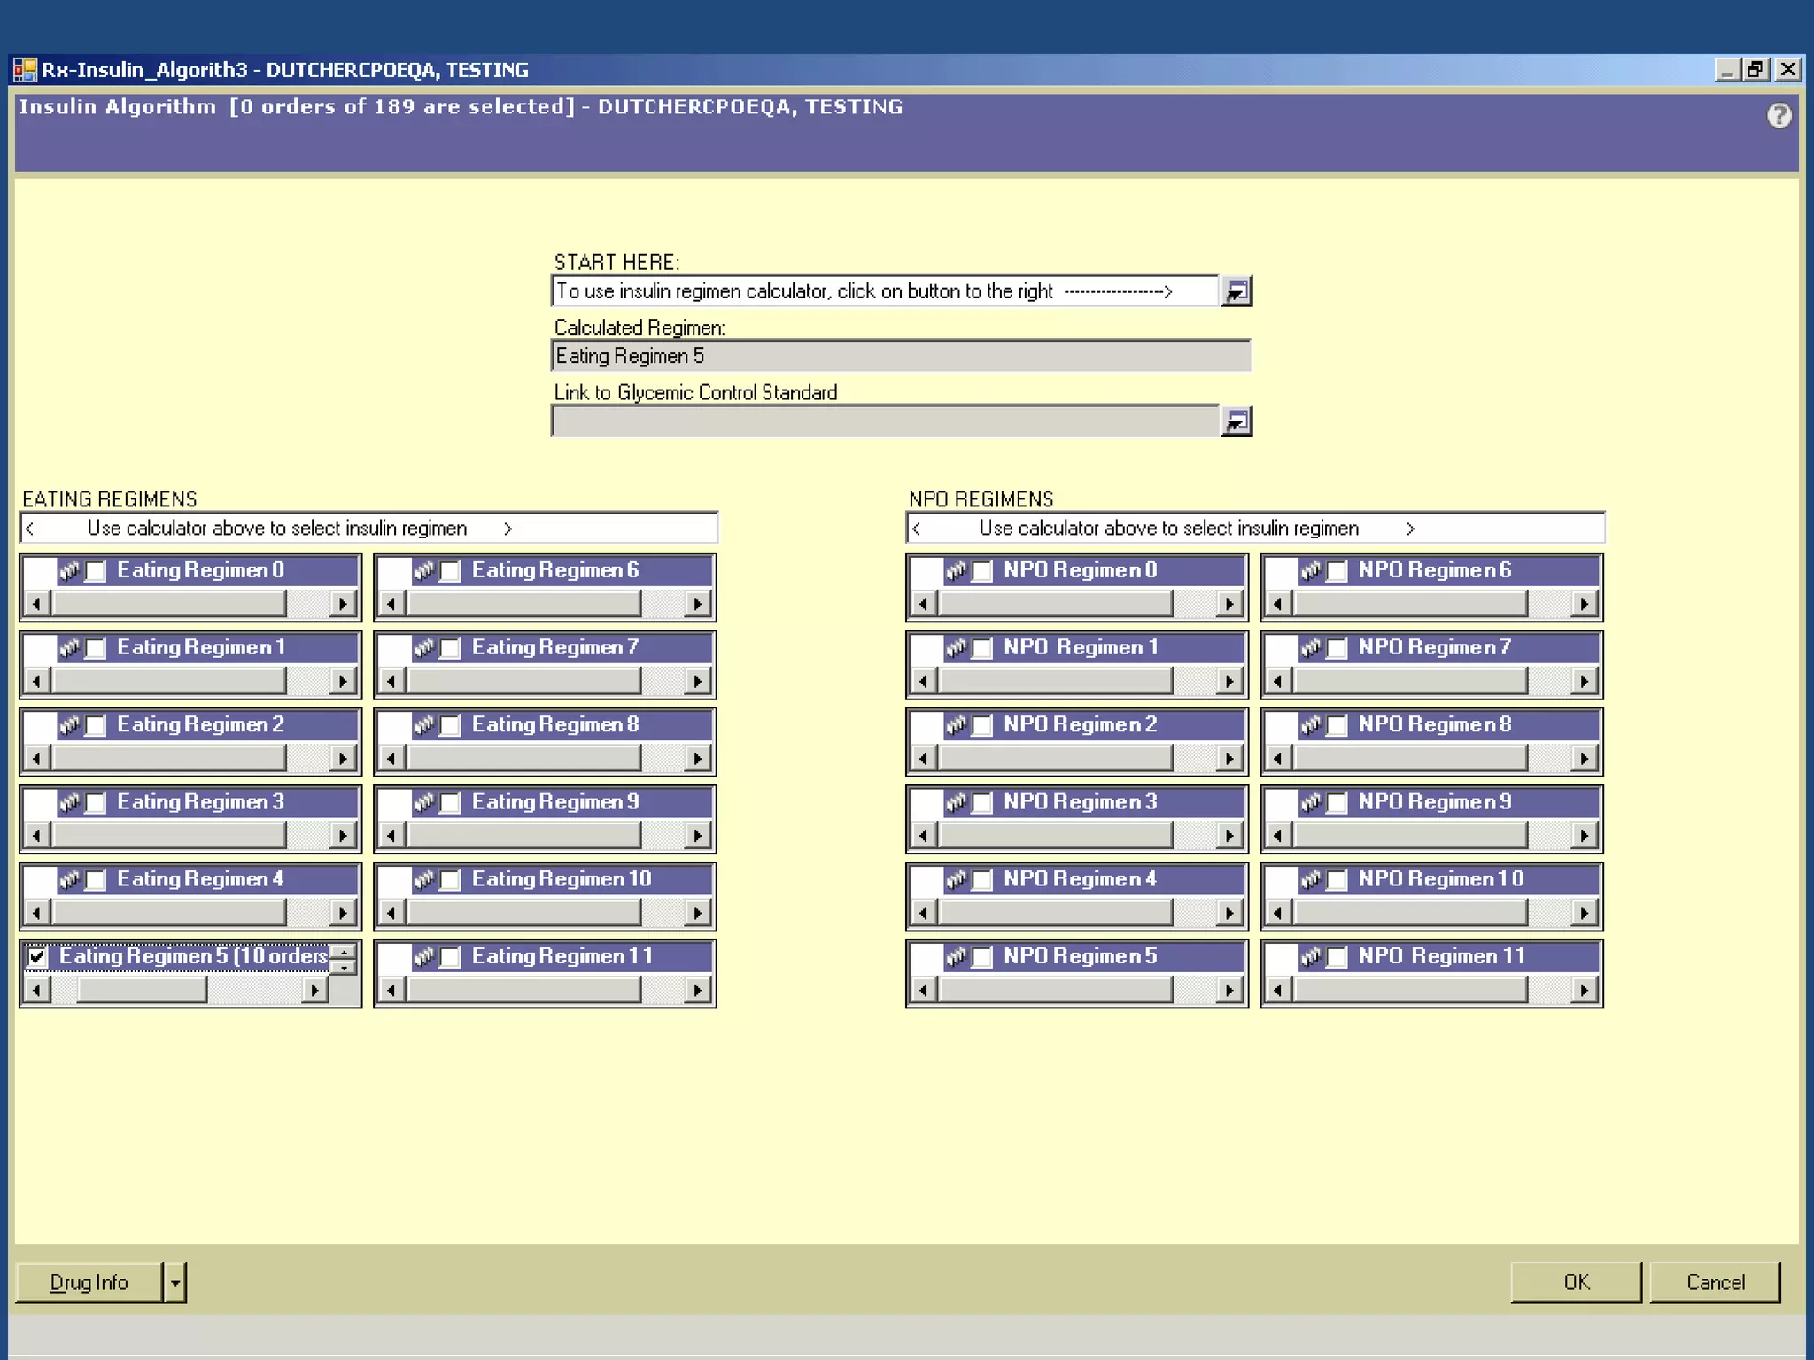Click the Calculated Regimen field
Screen dimensions: 1814x1360
tap(902, 356)
